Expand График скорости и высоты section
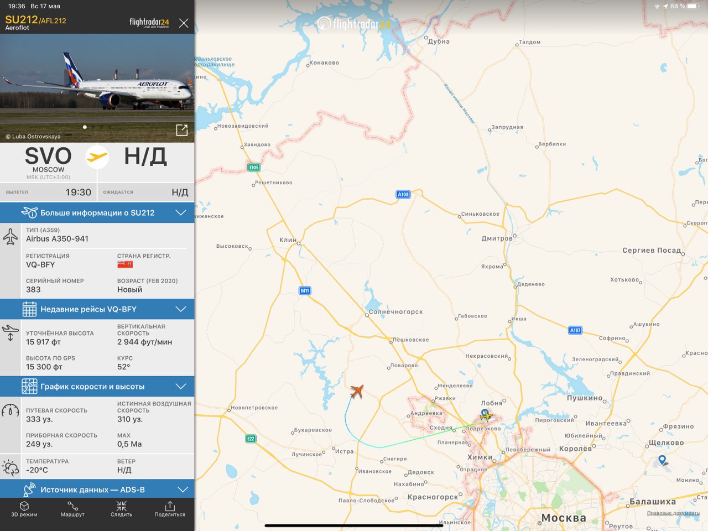The height and width of the screenshot is (531, 708). pyautogui.click(x=97, y=387)
